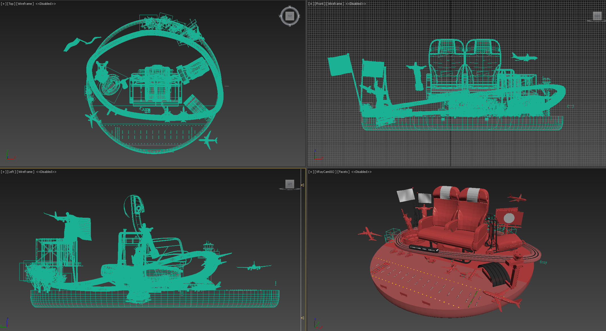The image size is (606, 331).
Task: Click <<Disabled>> label in Top viewport
Action: pyautogui.click(x=46, y=4)
